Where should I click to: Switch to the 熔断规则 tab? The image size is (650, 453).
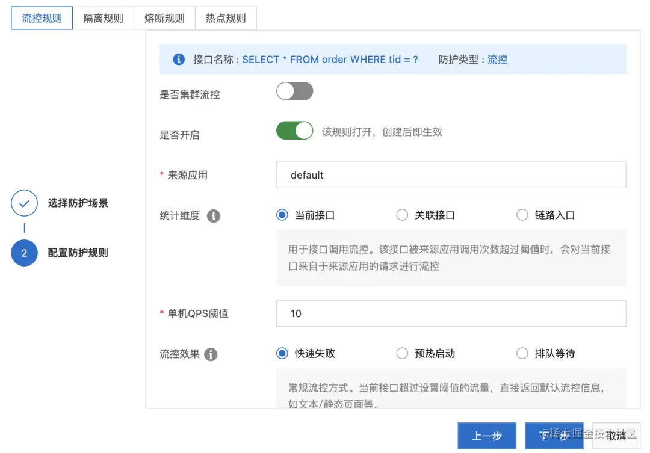[x=164, y=18]
